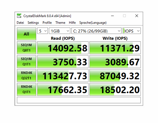Click the CrystalDiskMark app icon in title bar

19,16
